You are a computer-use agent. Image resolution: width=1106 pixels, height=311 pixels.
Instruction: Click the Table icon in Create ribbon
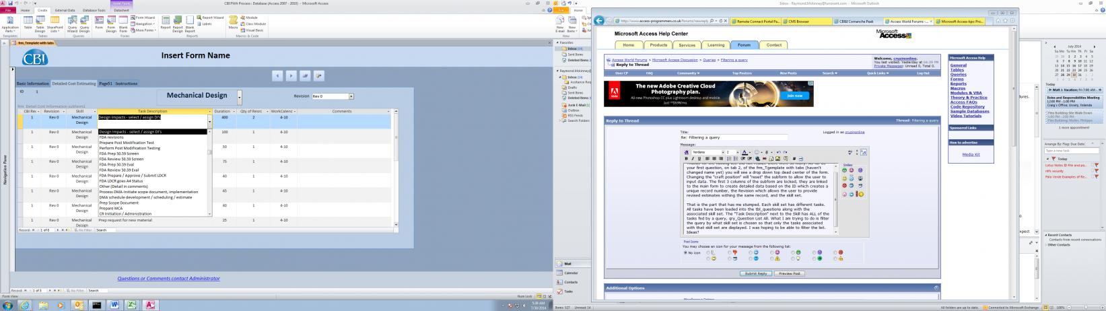(x=28, y=24)
